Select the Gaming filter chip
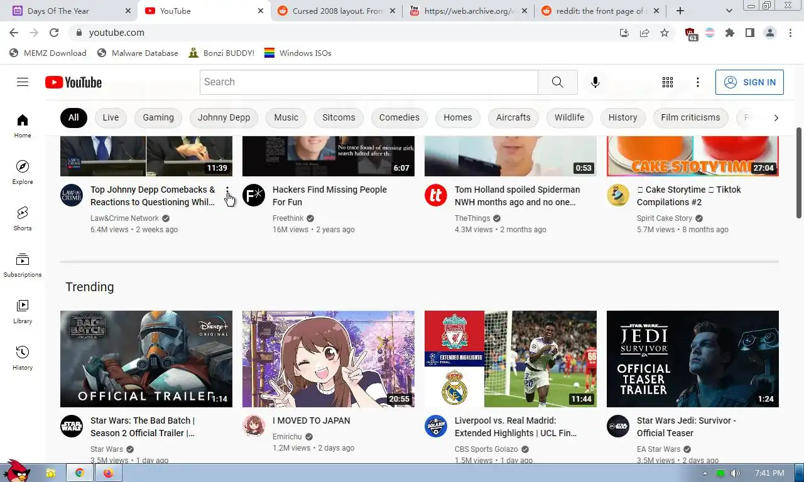The height and width of the screenshot is (482, 804). [x=158, y=117]
